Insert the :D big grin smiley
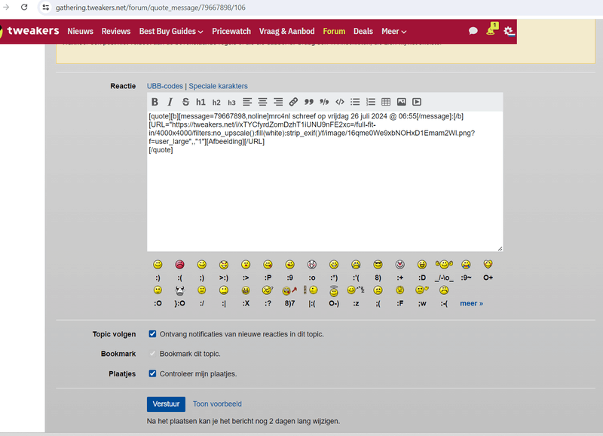 (x=422, y=265)
